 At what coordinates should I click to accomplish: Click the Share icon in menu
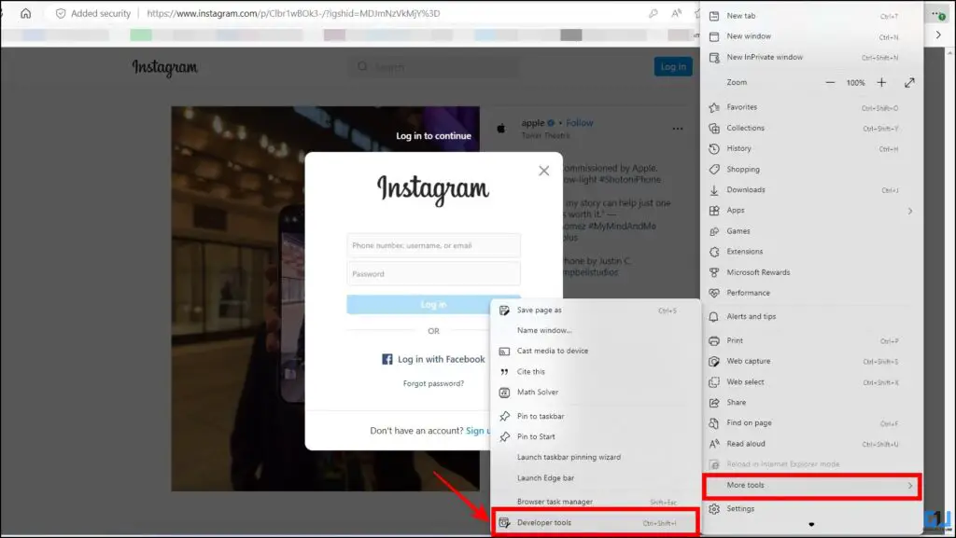click(714, 402)
